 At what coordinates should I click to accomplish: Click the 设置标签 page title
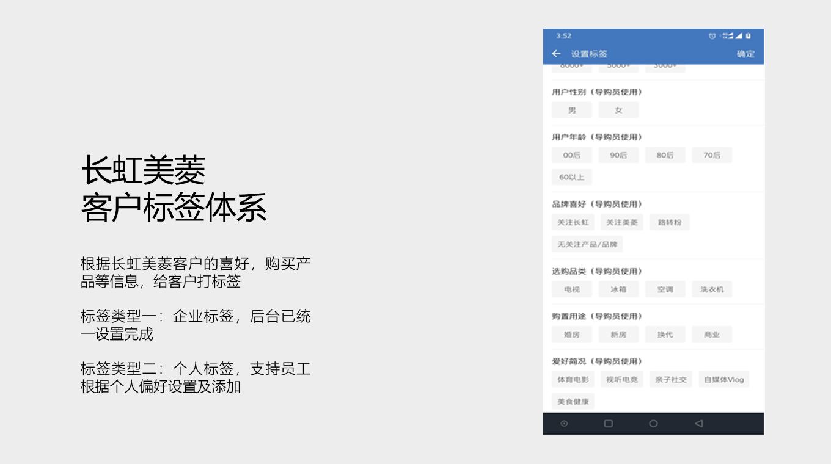click(x=589, y=54)
